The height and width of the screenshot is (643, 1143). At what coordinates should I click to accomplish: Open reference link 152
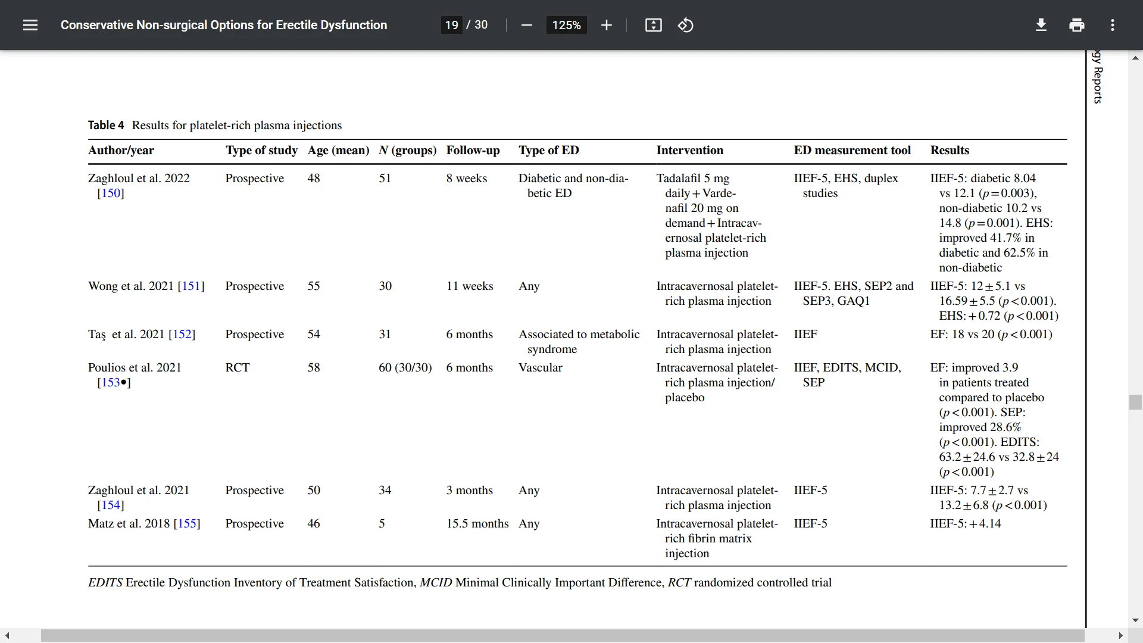click(x=182, y=334)
